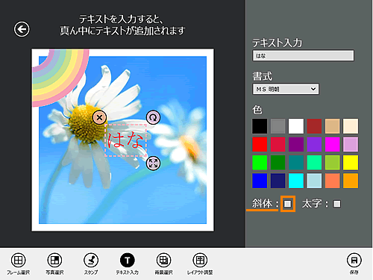The image size is (373, 280).
Task: Expand the ＭＳ 明朝 font dropdown
Action: pos(286,89)
